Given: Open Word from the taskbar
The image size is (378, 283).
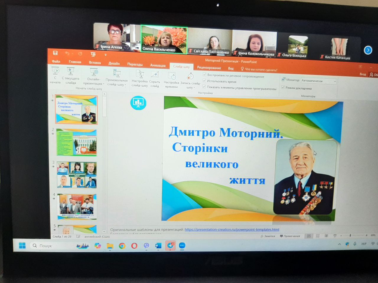Looking at the screenshot, I should [158, 246].
